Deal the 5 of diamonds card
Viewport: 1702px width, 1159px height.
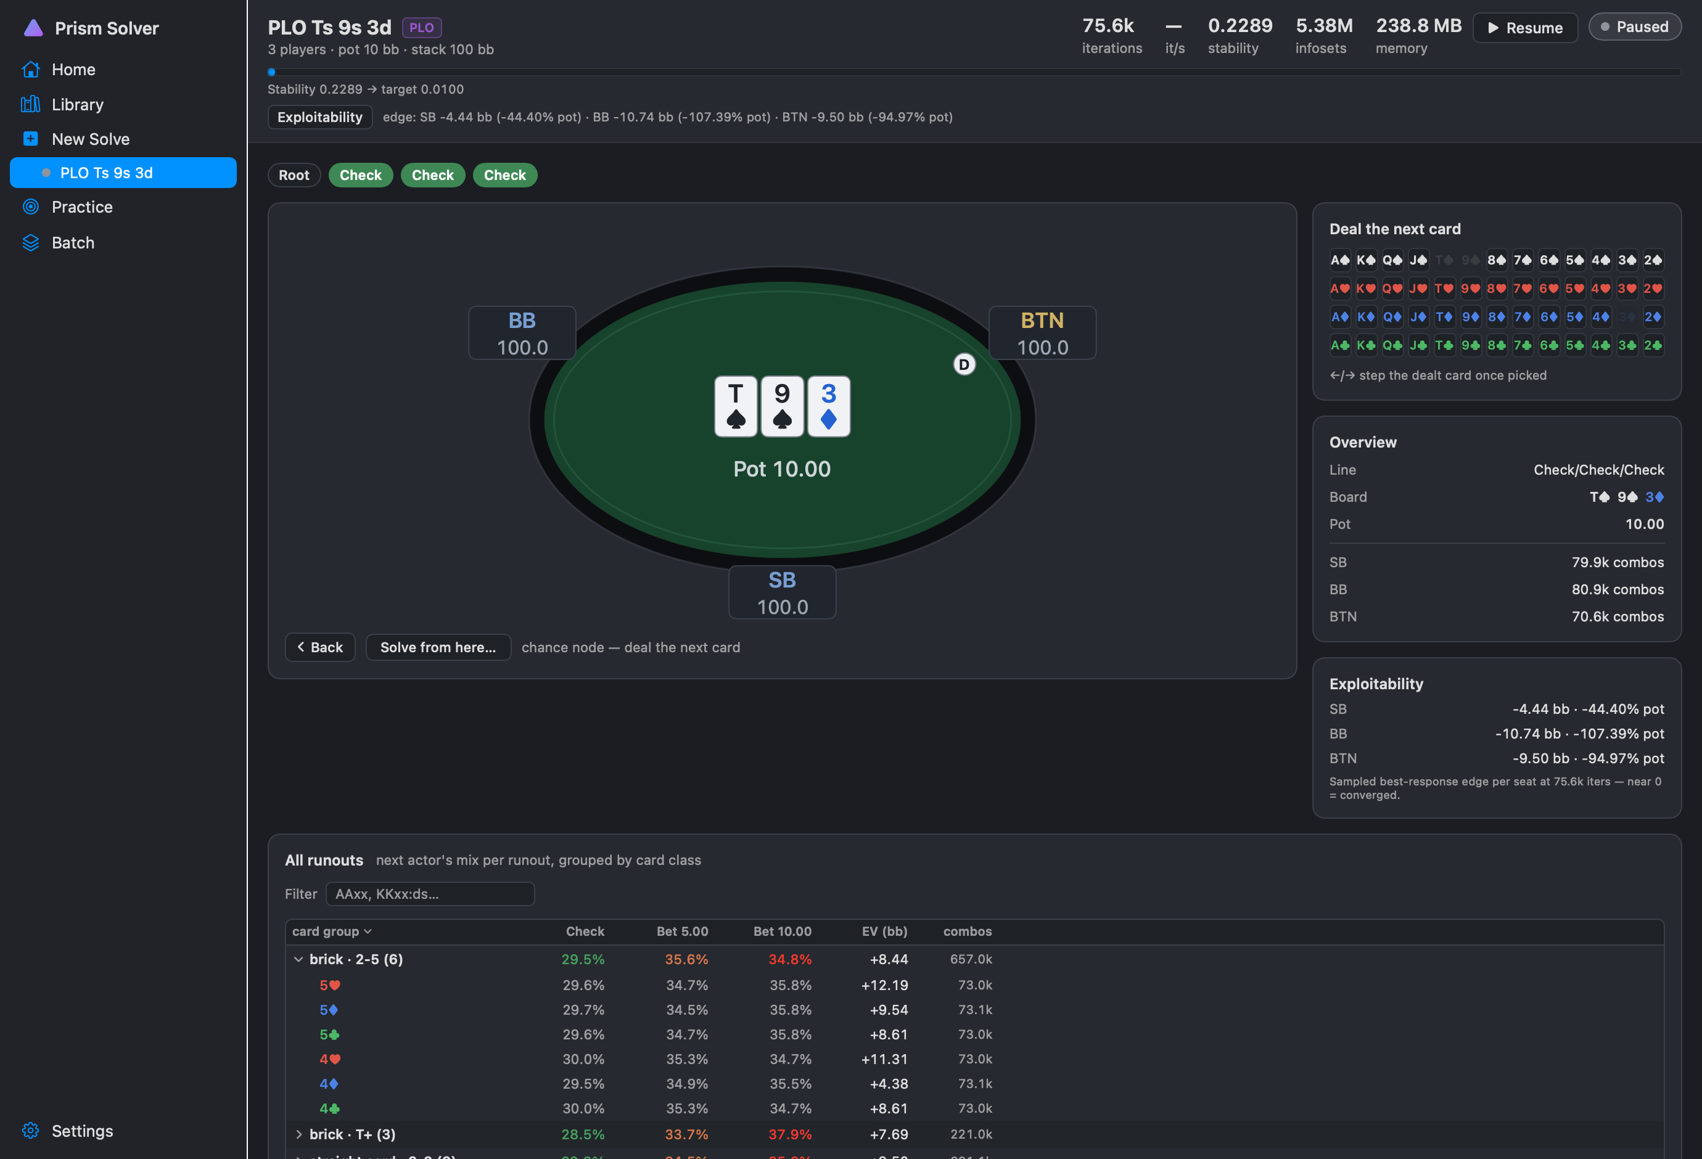tap(1574, 317)
